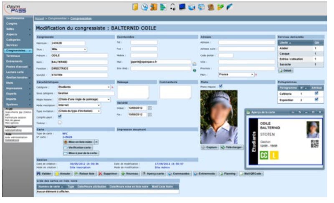
Task: Click the dark blue monitor icon in toolbar
Action: coord(182,7)
